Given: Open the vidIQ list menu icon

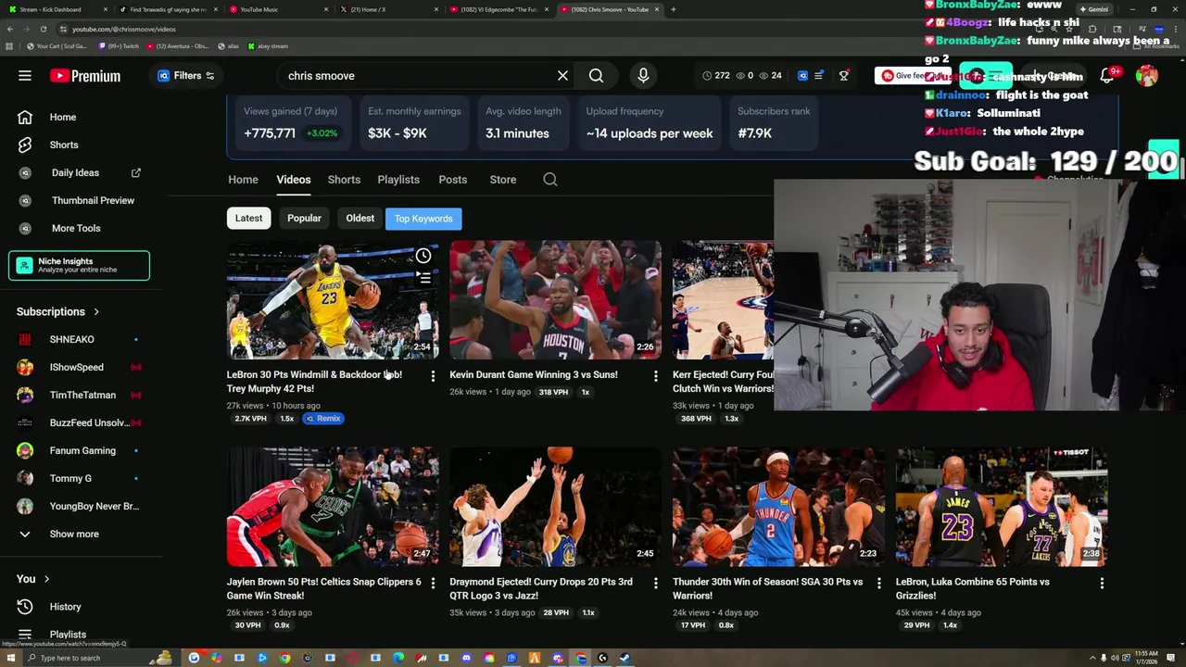Looking at the screenshot, I should coord(819,76).
